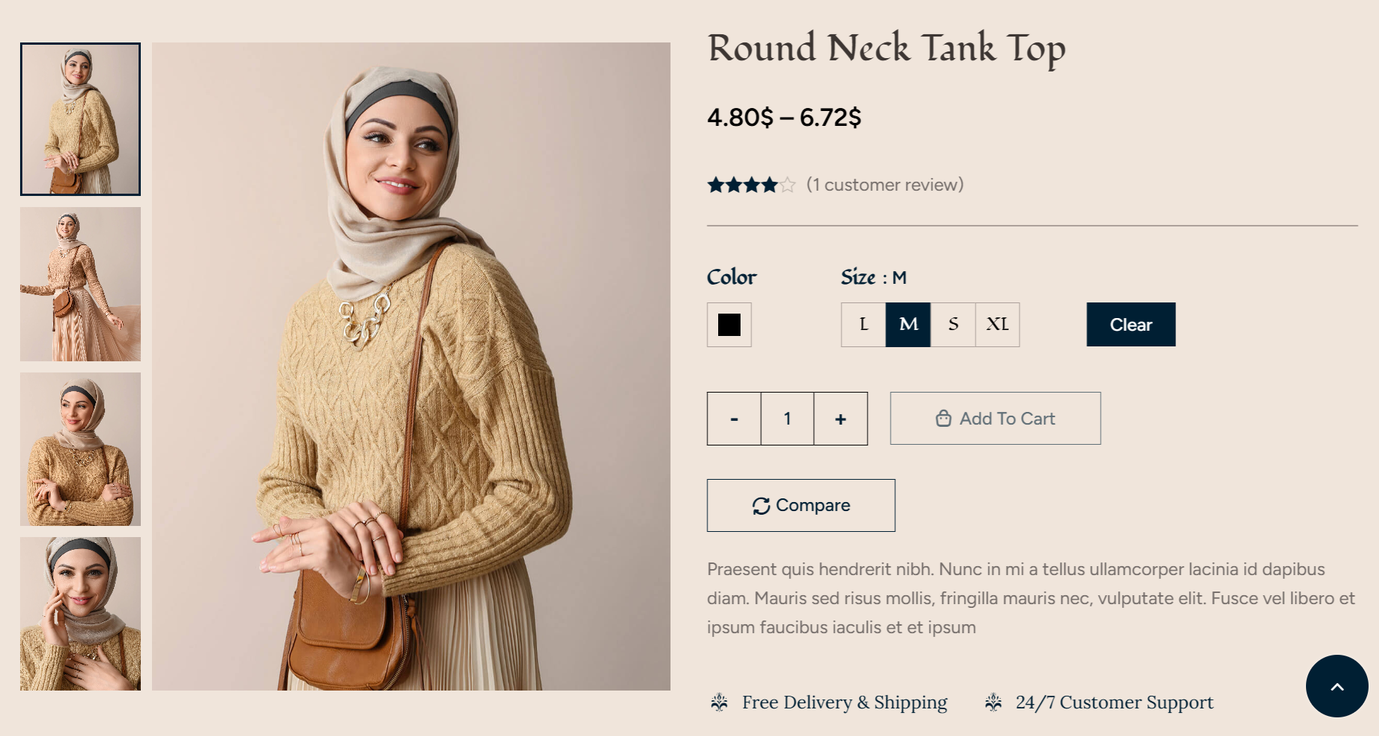The height and width of the screenshot is (736, 1379).
Task: Click the Compare refresh arrows icon
Action: click(761, 506)
